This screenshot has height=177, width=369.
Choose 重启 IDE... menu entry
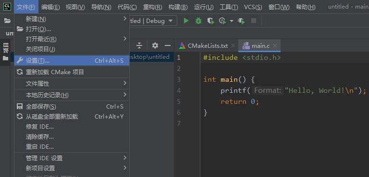(72, 147)
